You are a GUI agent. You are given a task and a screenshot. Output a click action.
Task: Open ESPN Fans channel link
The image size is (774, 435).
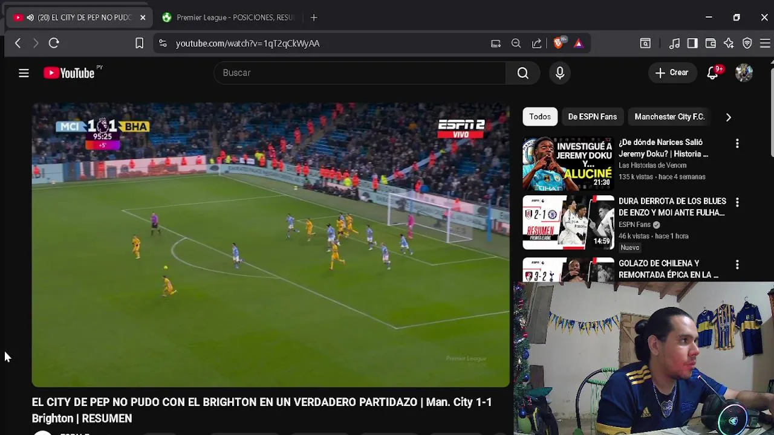point(635,225)
